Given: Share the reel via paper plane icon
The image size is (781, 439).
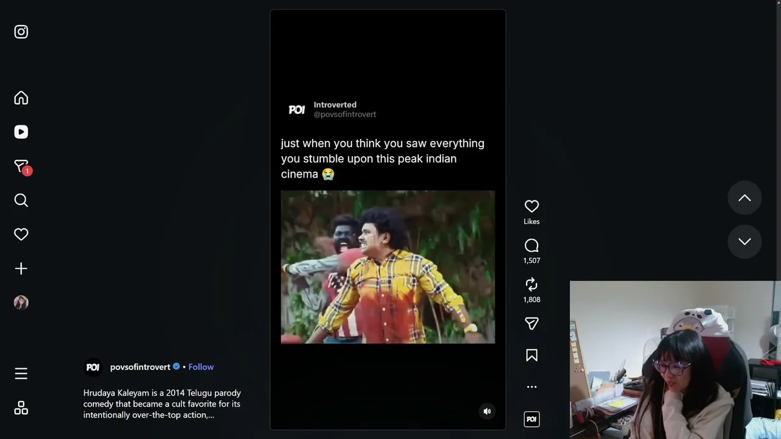Looking at the screenshot, I should pyautogui.click(x=531, y=323).
